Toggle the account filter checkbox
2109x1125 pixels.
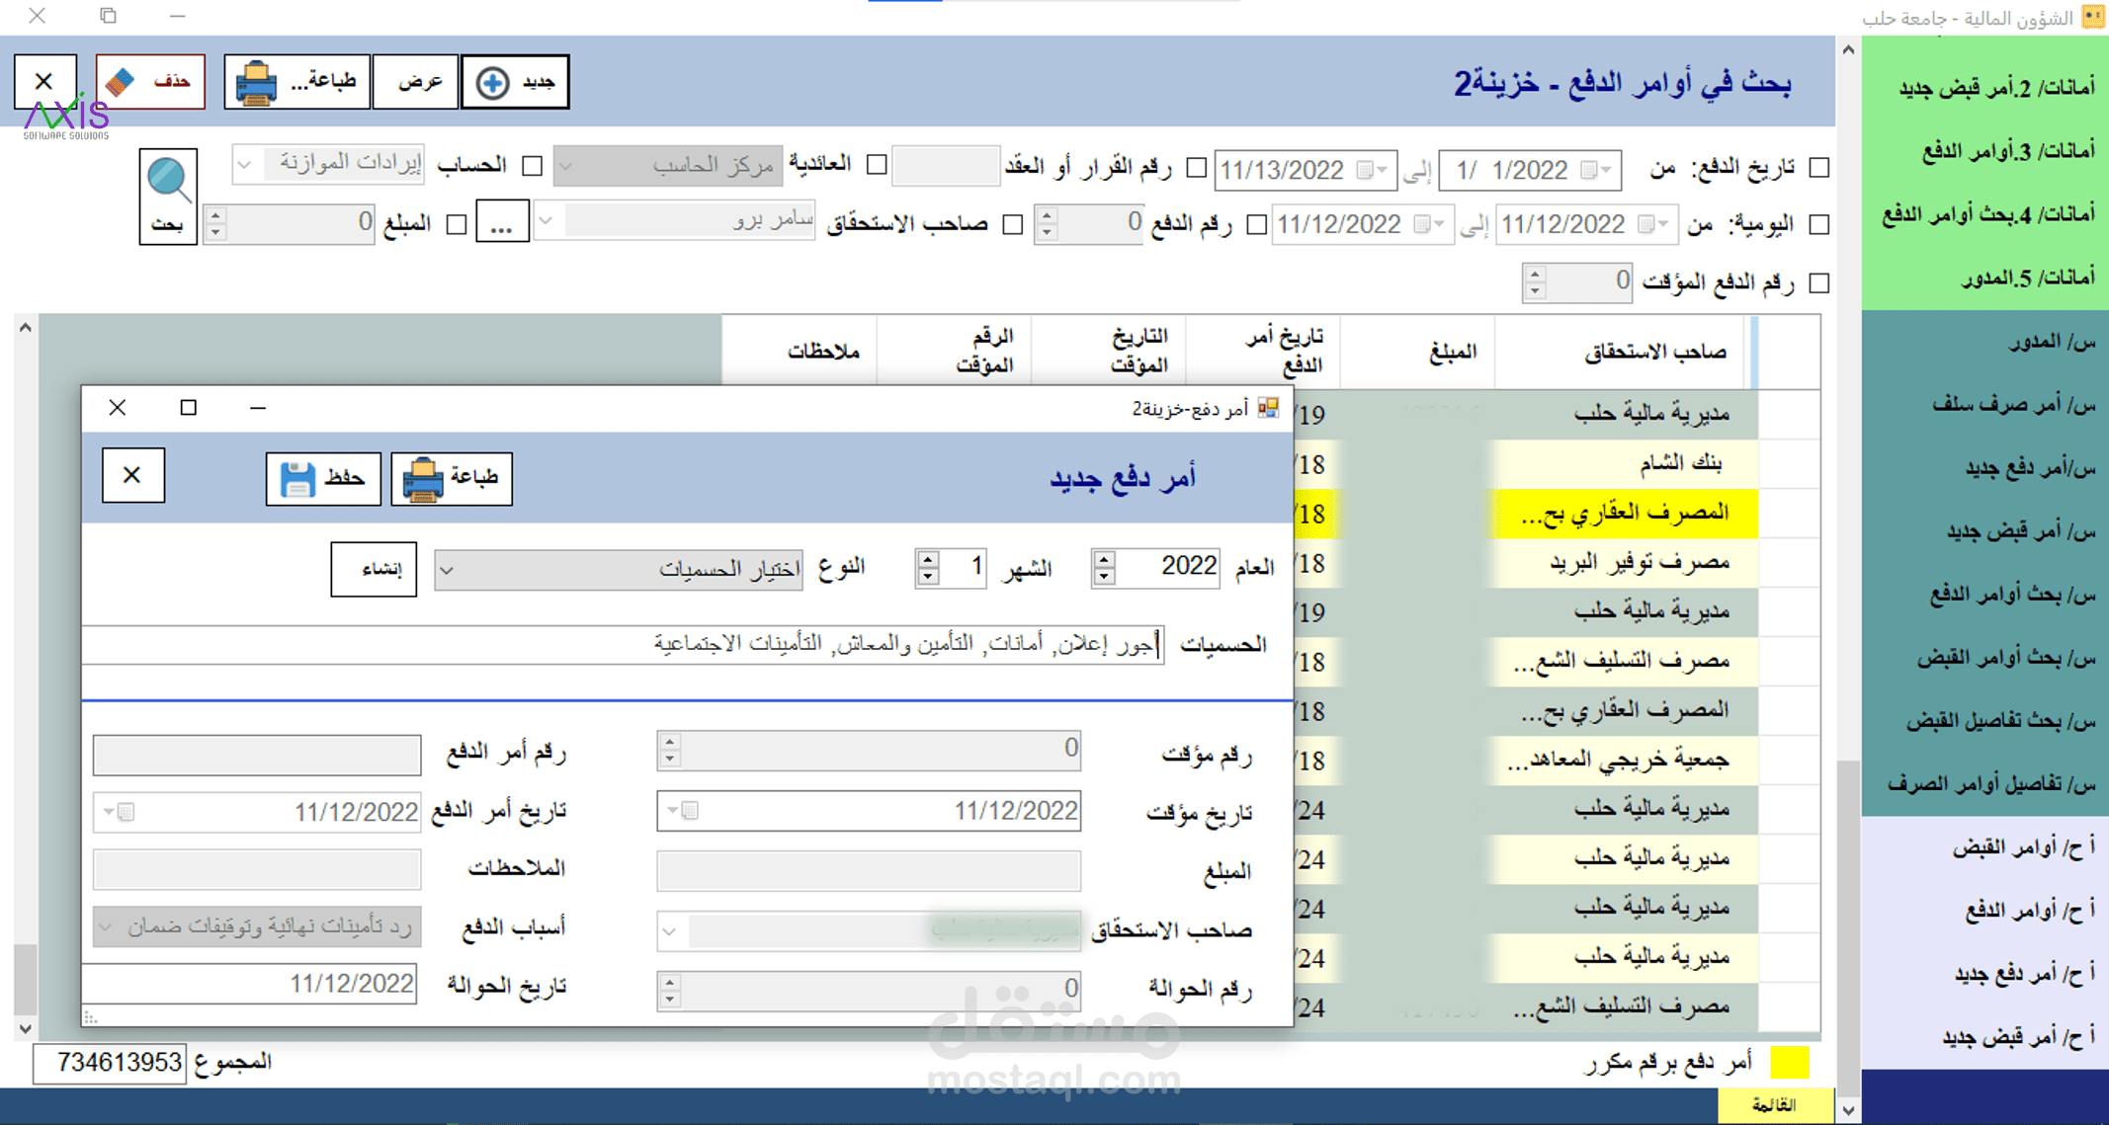point(533,165)
